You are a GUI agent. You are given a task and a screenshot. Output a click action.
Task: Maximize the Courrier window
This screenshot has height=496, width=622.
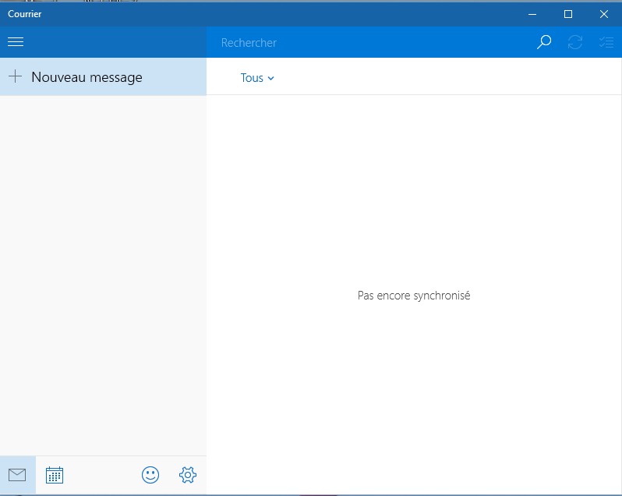tap(568, 14)
